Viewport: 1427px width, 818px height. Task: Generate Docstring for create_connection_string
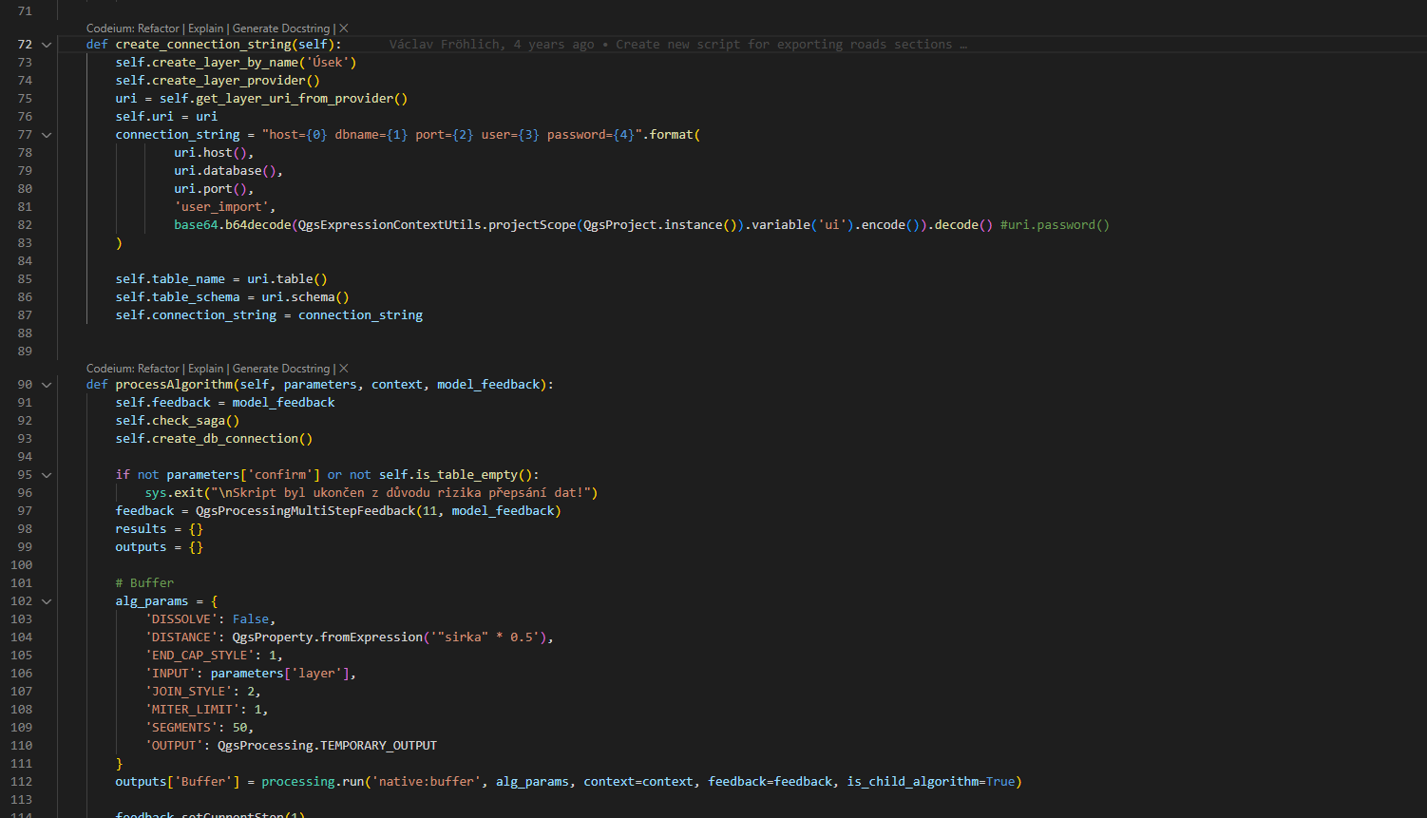[280, 29]
